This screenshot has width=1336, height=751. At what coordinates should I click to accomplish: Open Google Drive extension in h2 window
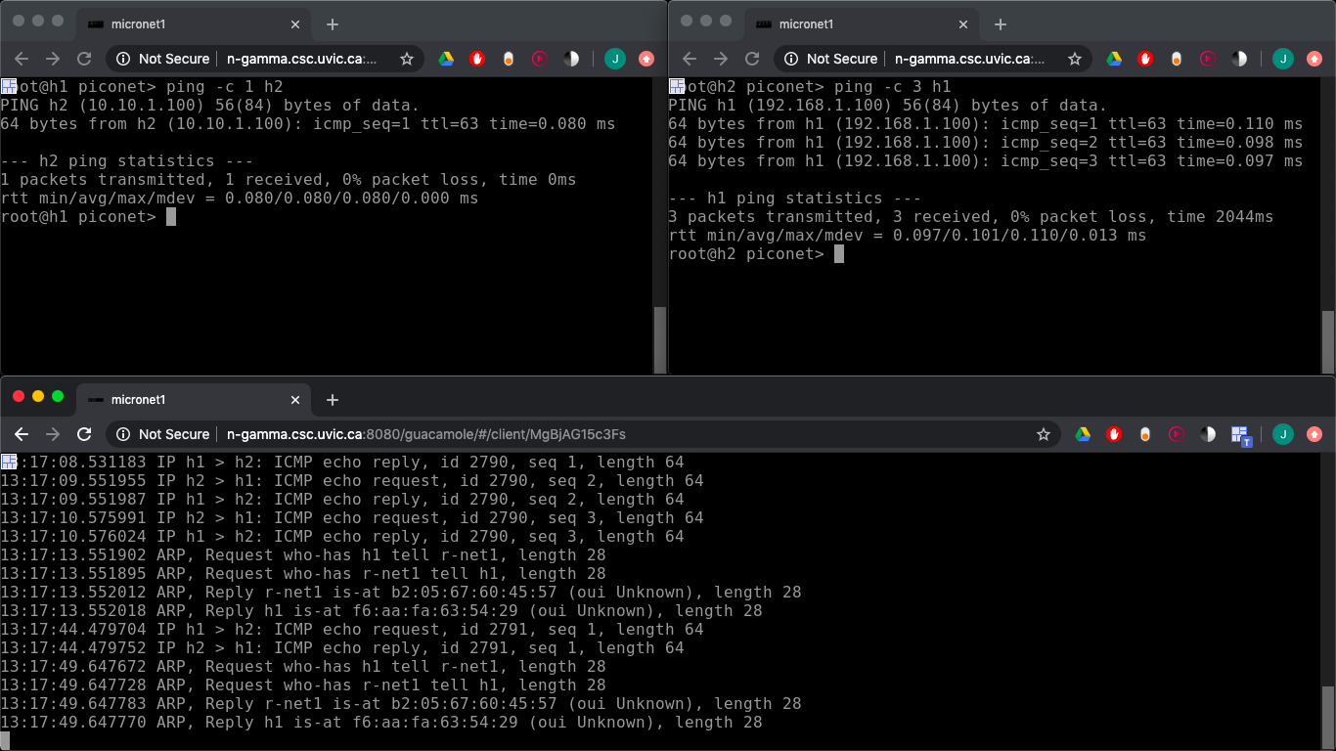pos(1114,59)
